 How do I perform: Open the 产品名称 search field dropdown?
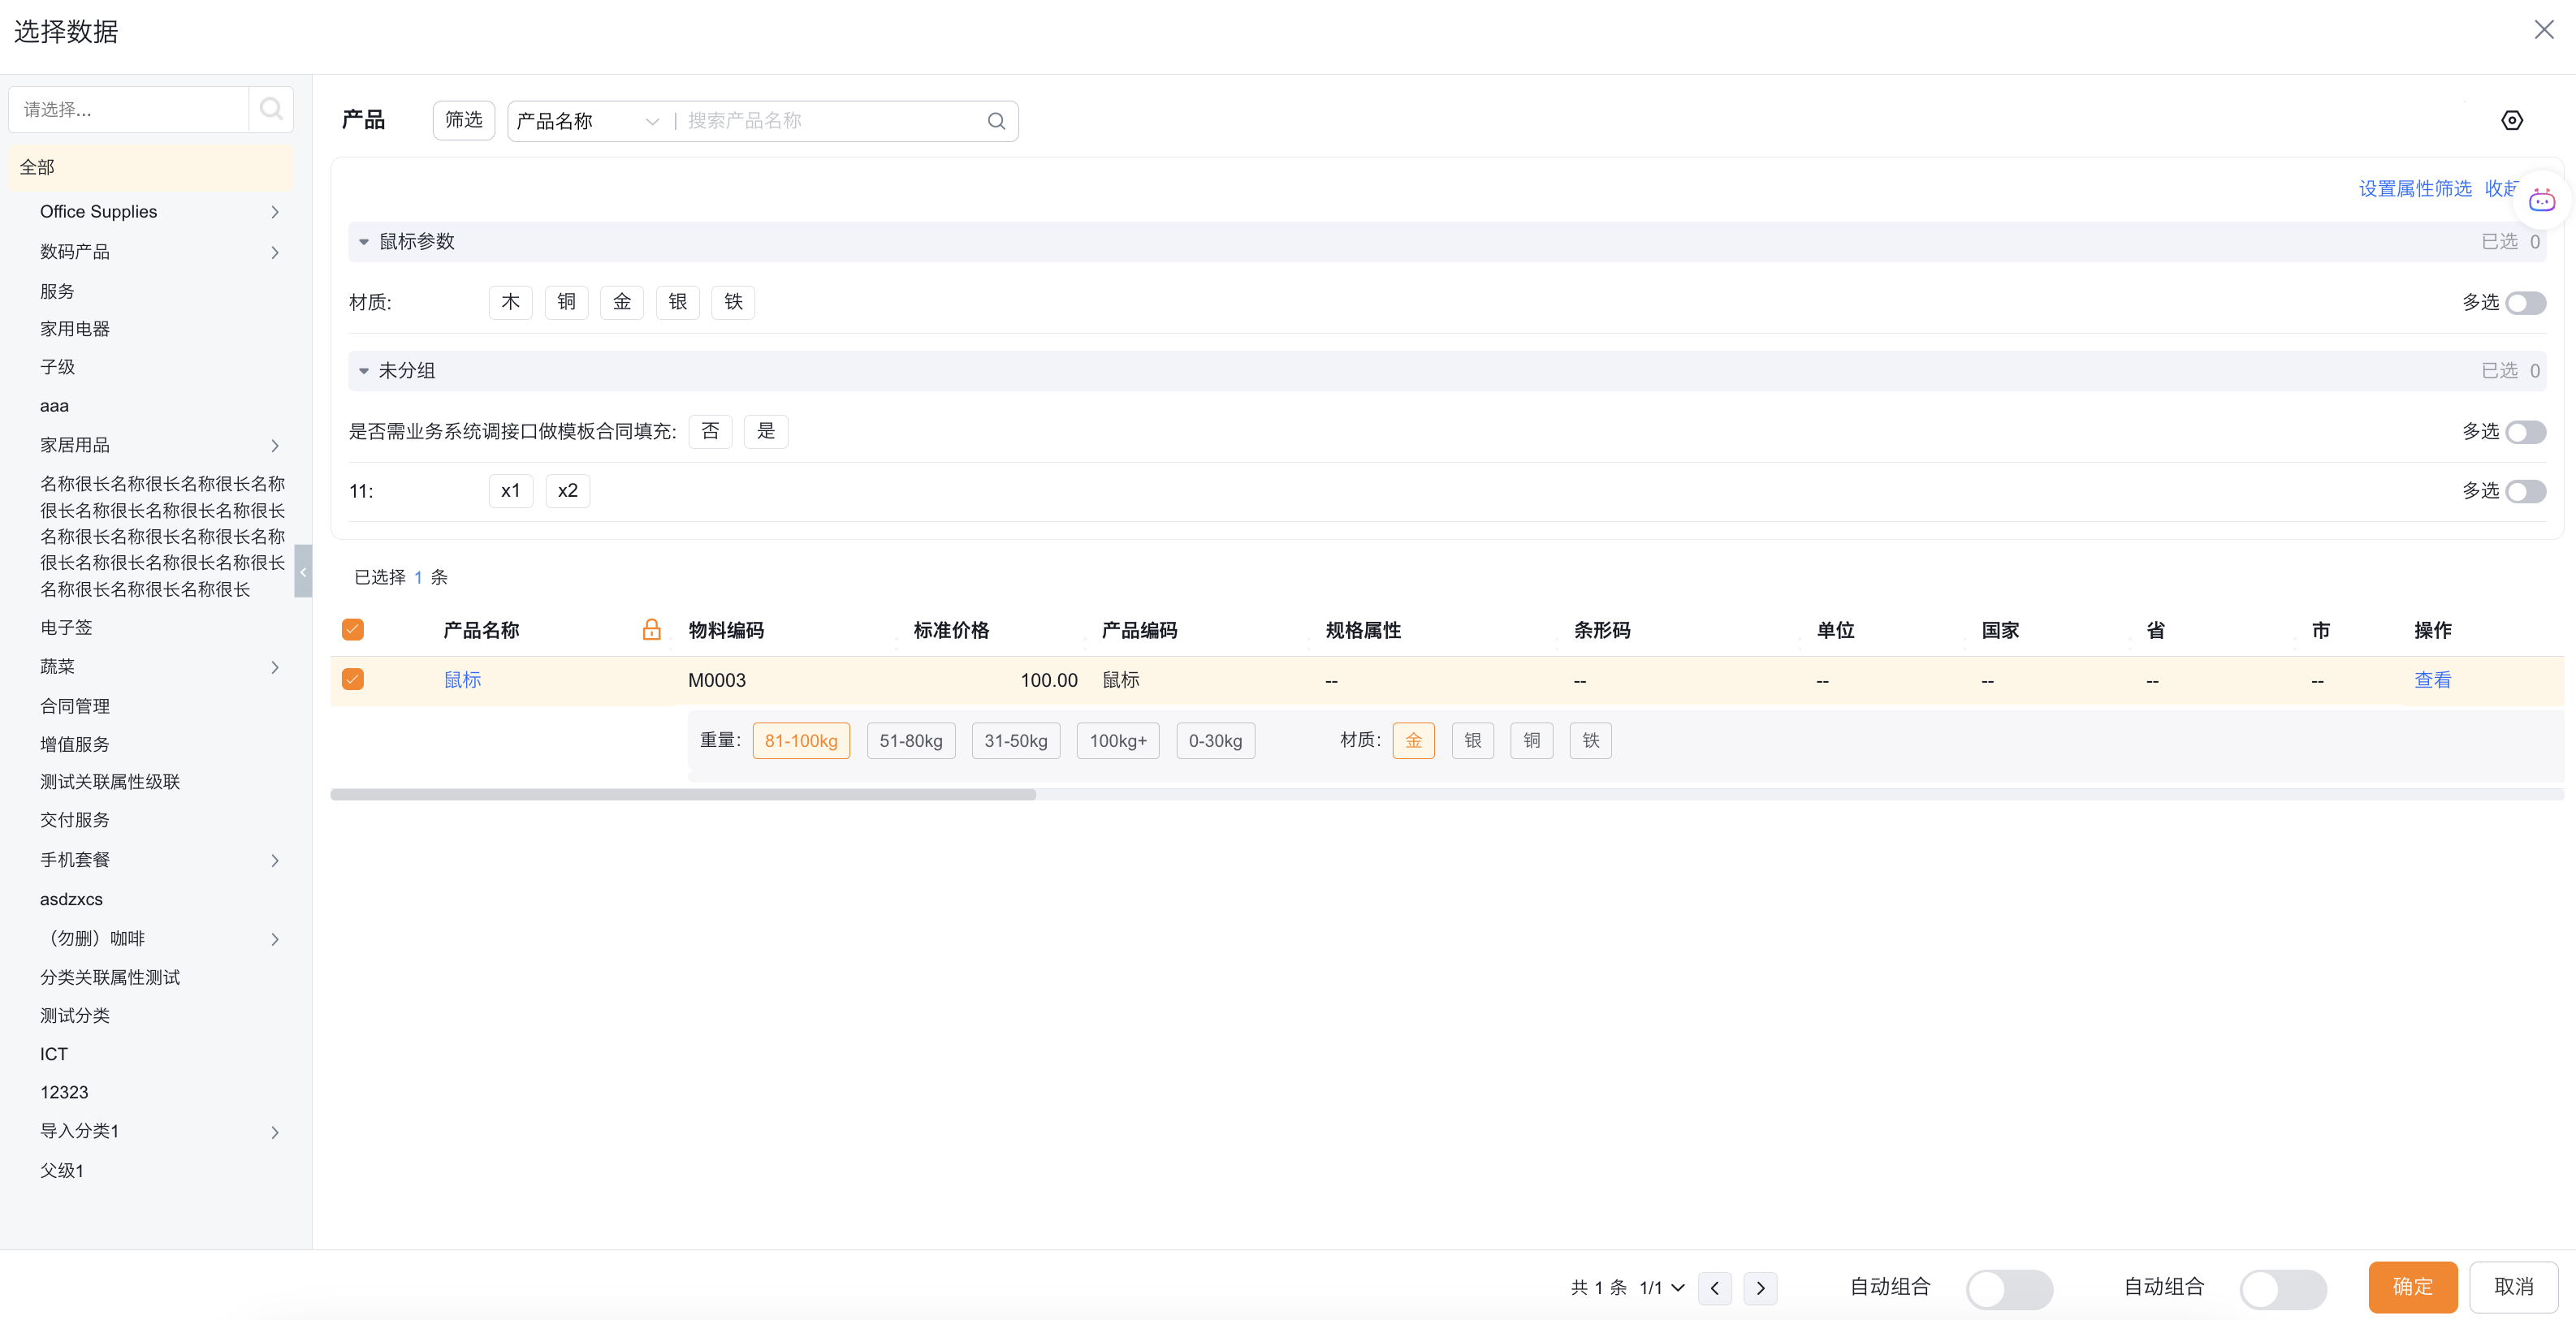[x=587, y=121]
